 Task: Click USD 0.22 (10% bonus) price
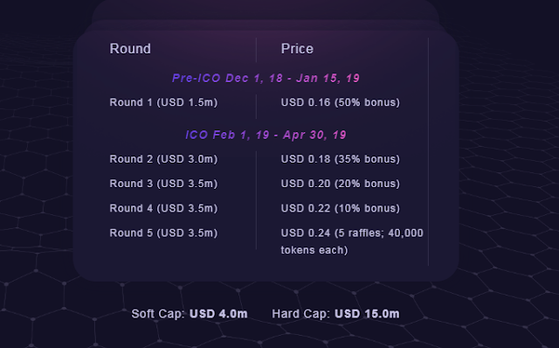pos(341,208)
